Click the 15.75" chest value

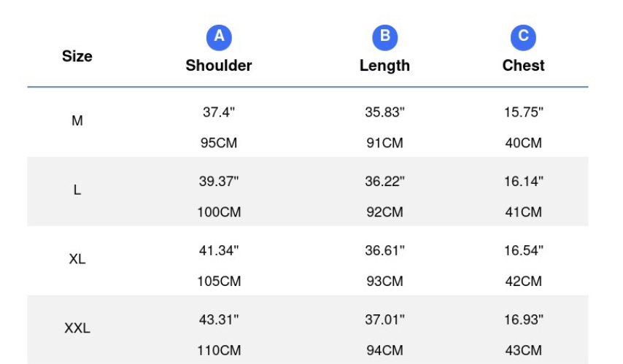pos(523,112)
